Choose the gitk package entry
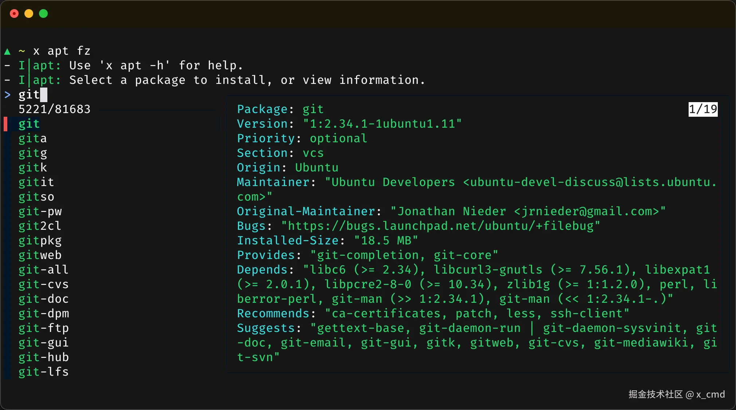The height and width of the screenshot is (410, 736). click(33, 168)
